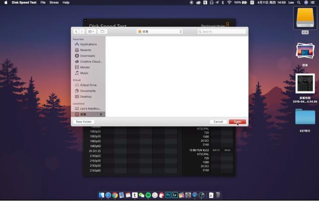Open WeChat from the dock
Viewport: 319px width, 201px height.
tap(142, 195)
